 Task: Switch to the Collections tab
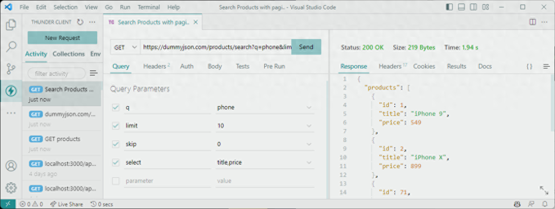click(x=68, y=54)
